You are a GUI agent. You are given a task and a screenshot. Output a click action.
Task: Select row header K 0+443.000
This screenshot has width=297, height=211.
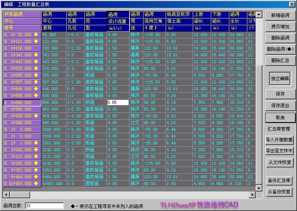click(22, 62)
